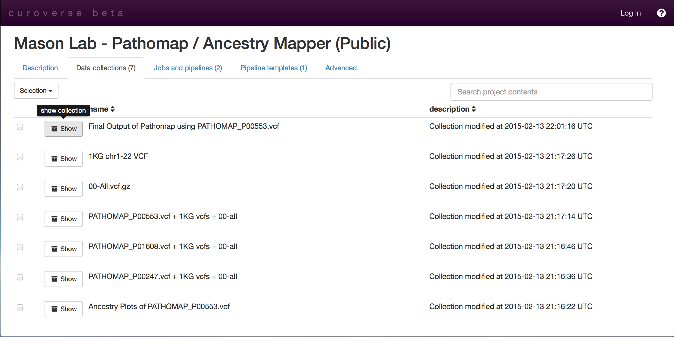The height and width of the screenshot is (337, 674).
Task: Click the description column sort arrows
Action: pos(474,109)
